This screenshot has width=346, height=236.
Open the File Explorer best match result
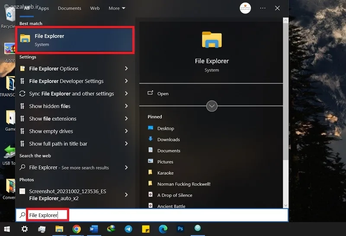point(75,40)
